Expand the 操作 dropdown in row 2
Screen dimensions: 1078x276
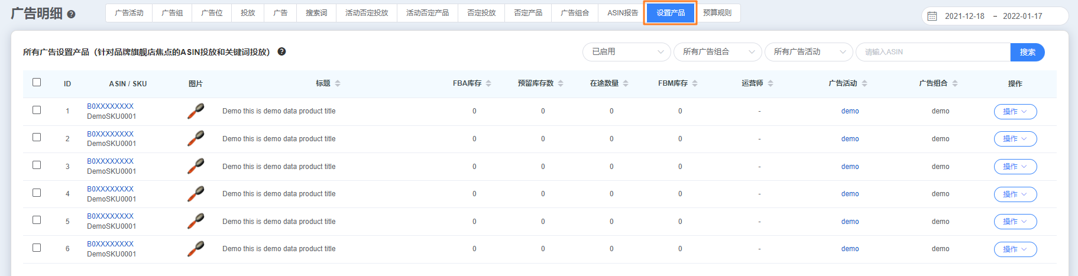1015,139
